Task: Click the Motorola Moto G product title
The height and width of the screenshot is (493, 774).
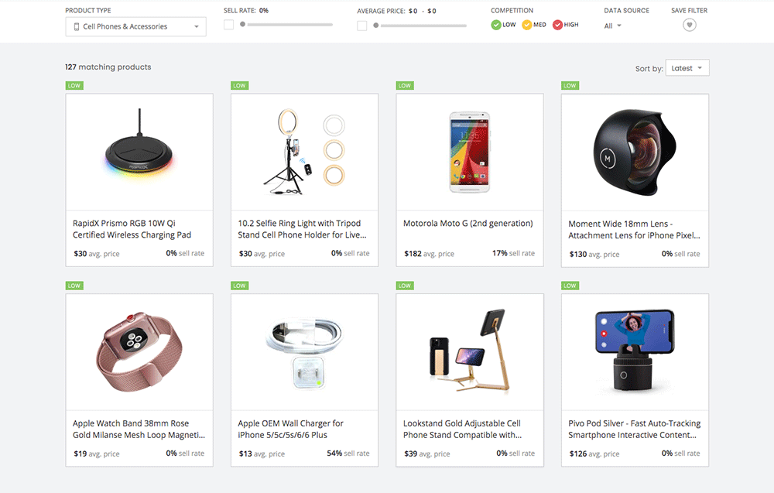Action: pyautogui.click(x=468, y=224)
